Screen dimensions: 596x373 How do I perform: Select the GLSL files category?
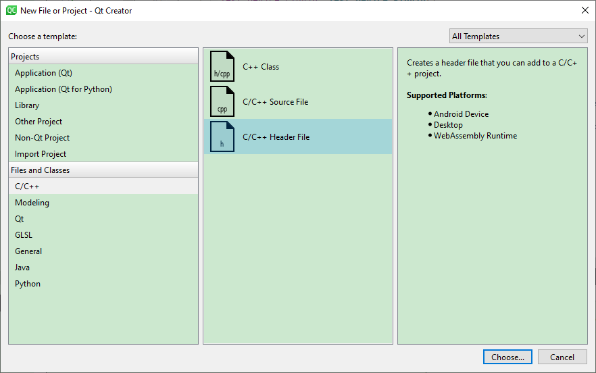click(103, 235)
